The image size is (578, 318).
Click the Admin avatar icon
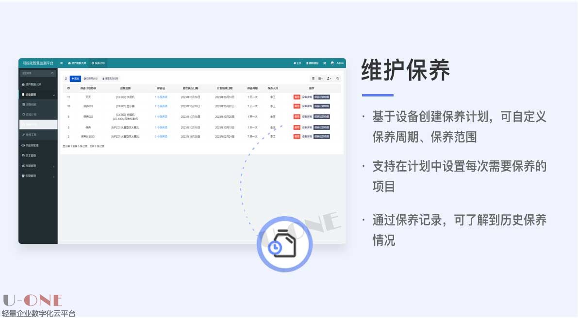(331, 62)
